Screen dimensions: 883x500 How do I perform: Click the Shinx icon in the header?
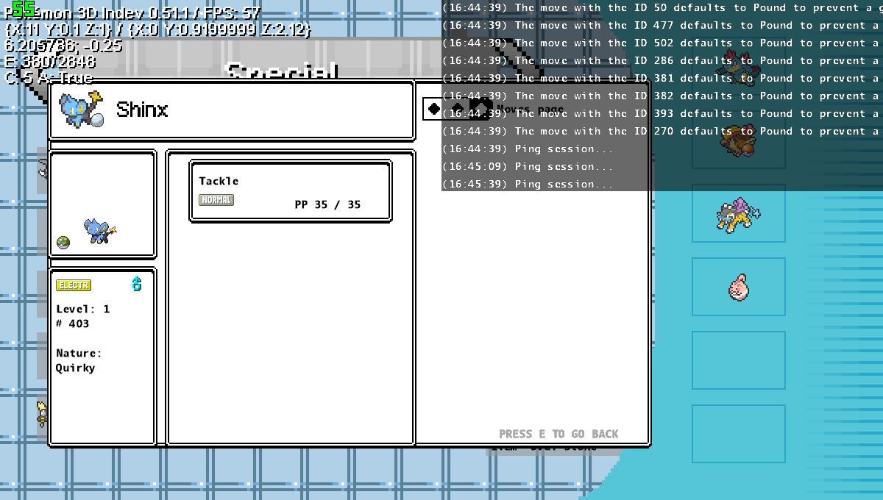[81, 110]
